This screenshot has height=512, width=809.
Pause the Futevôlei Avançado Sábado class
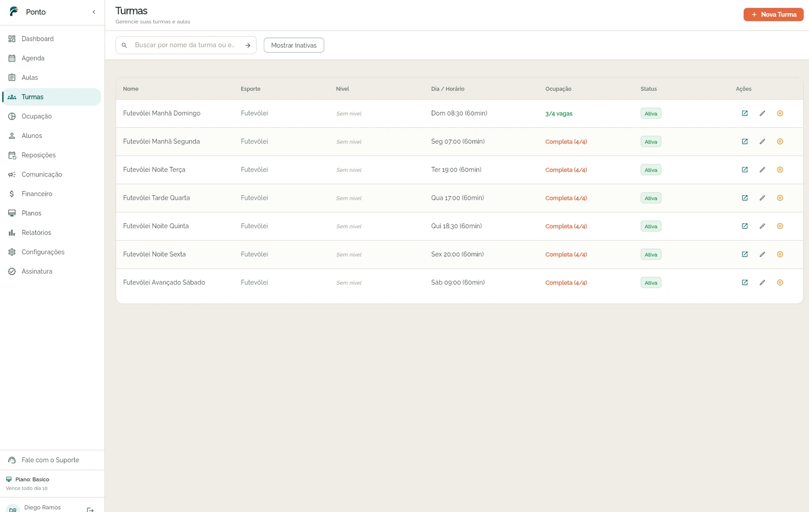click(780, 282)
